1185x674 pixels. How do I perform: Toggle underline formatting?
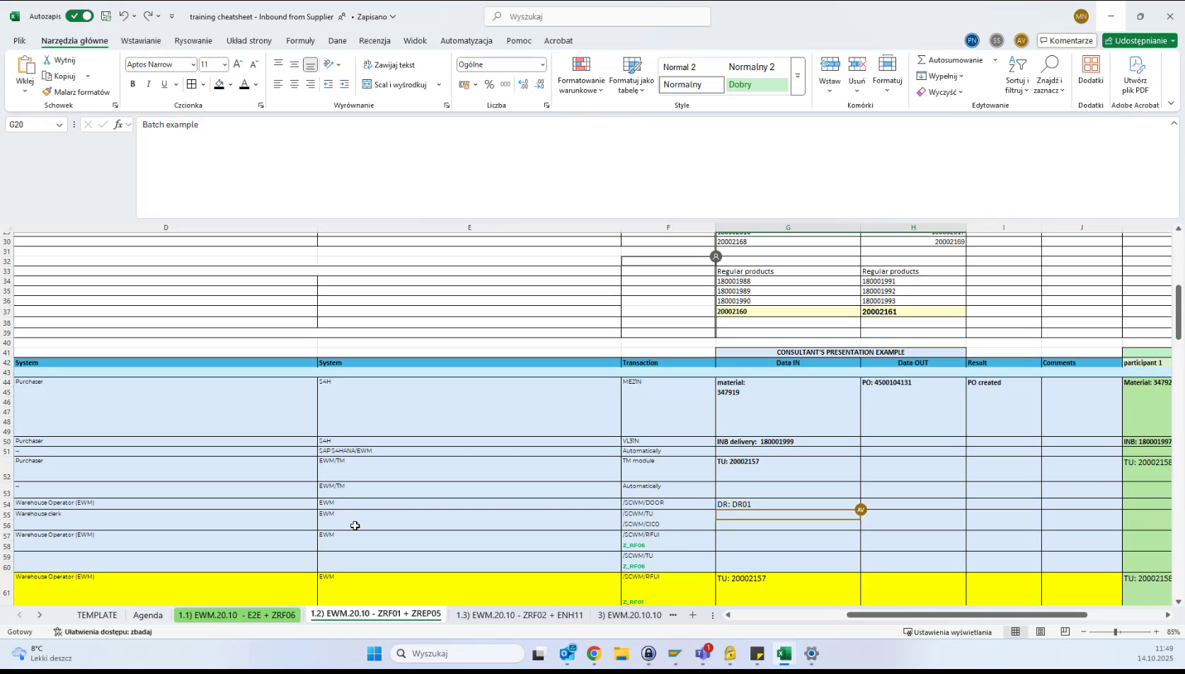[x=163, y=84]
